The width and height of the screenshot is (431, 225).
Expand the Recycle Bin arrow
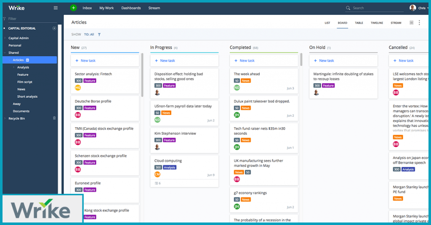click(5, 118)
